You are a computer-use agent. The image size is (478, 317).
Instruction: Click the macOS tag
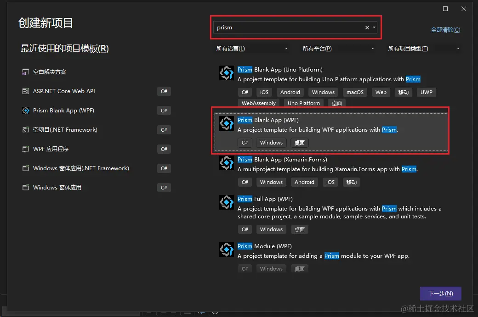[x=355, y=92]
